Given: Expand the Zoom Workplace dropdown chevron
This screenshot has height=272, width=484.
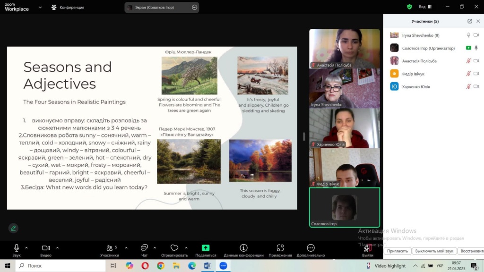Looking at the screenshot, I should pos(40,7).
